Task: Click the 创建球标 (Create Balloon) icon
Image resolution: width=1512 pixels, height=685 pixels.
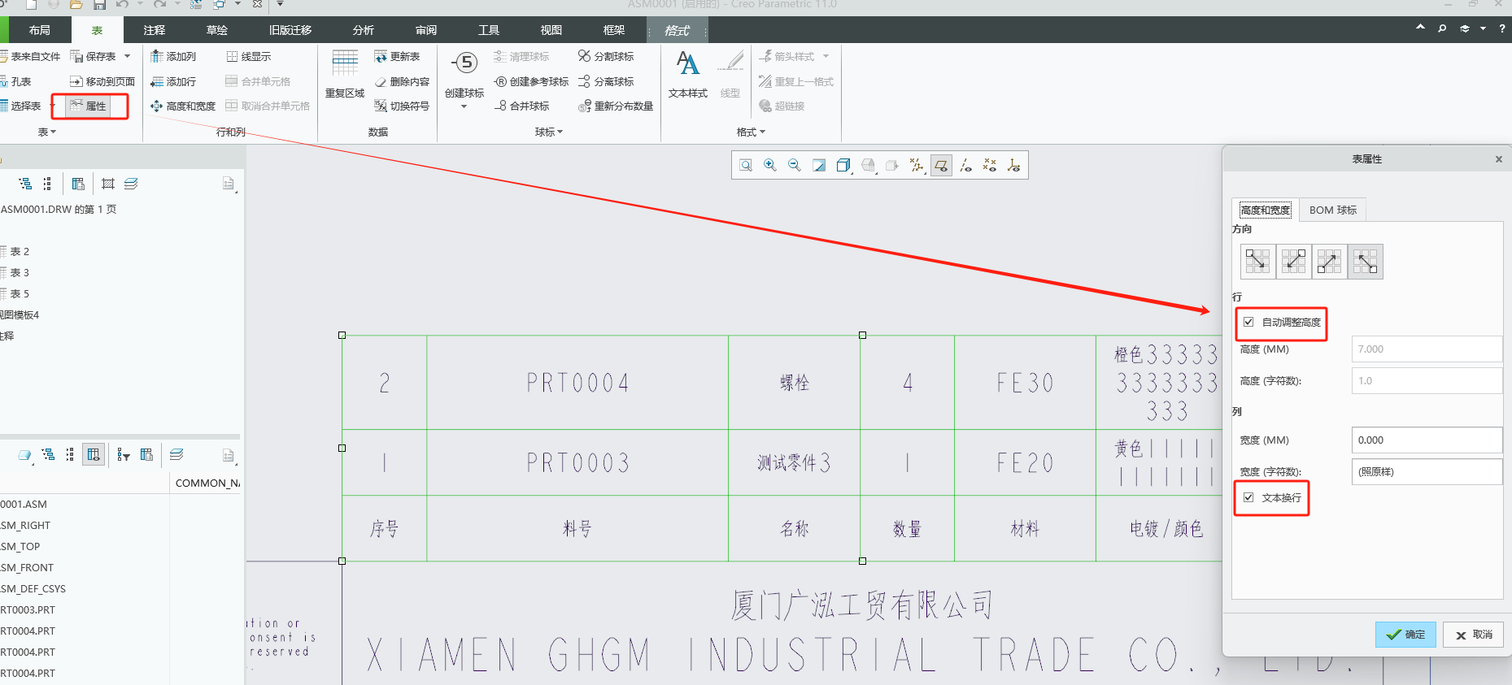Action: coord(464,64)
